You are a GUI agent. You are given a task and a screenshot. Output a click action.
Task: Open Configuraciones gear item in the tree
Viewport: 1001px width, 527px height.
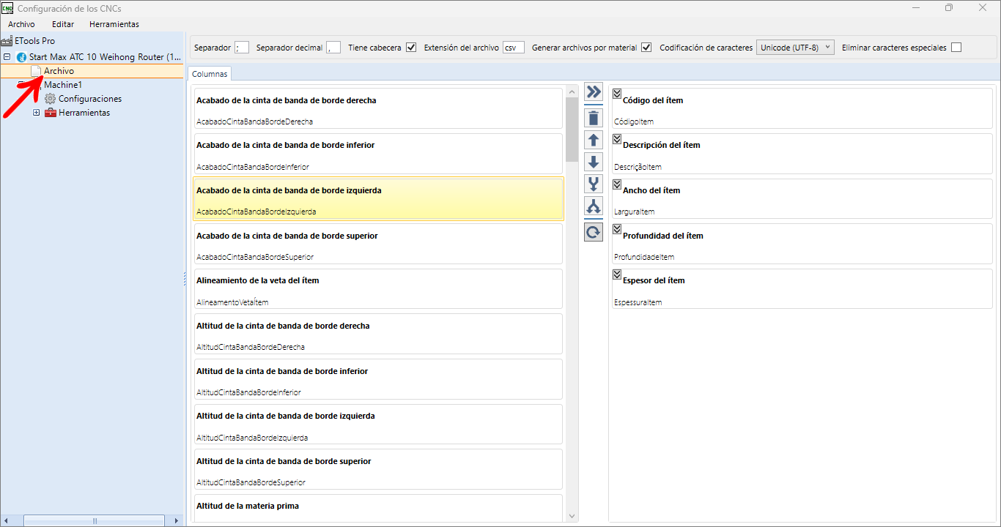tap(83, 99)
